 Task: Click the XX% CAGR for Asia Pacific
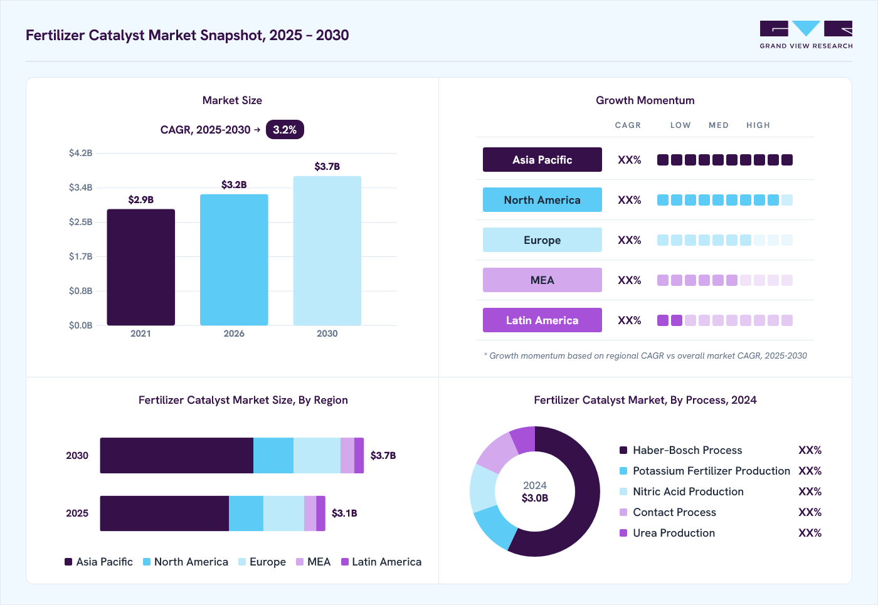click(x=630, y=160)
